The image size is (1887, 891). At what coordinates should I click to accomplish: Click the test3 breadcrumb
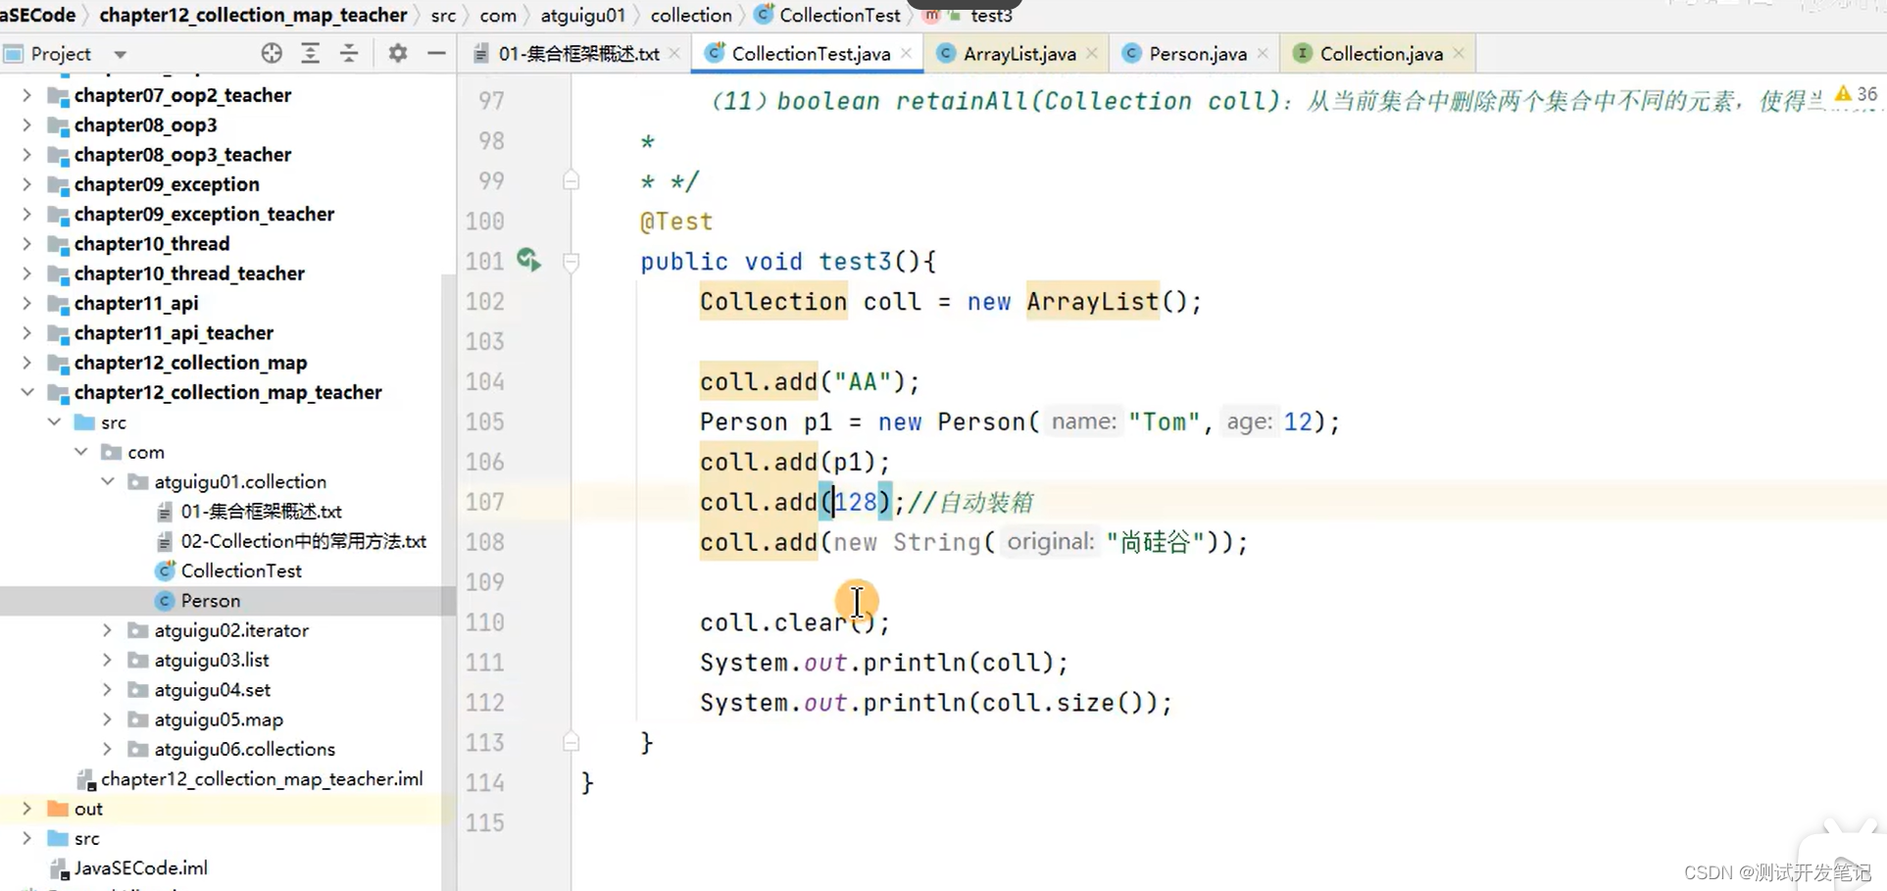pos(991,16)
